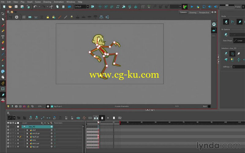Click the Play button in playback toolbar
The image size is (245, 153).
pyautogui.click(x=192, y=7)
